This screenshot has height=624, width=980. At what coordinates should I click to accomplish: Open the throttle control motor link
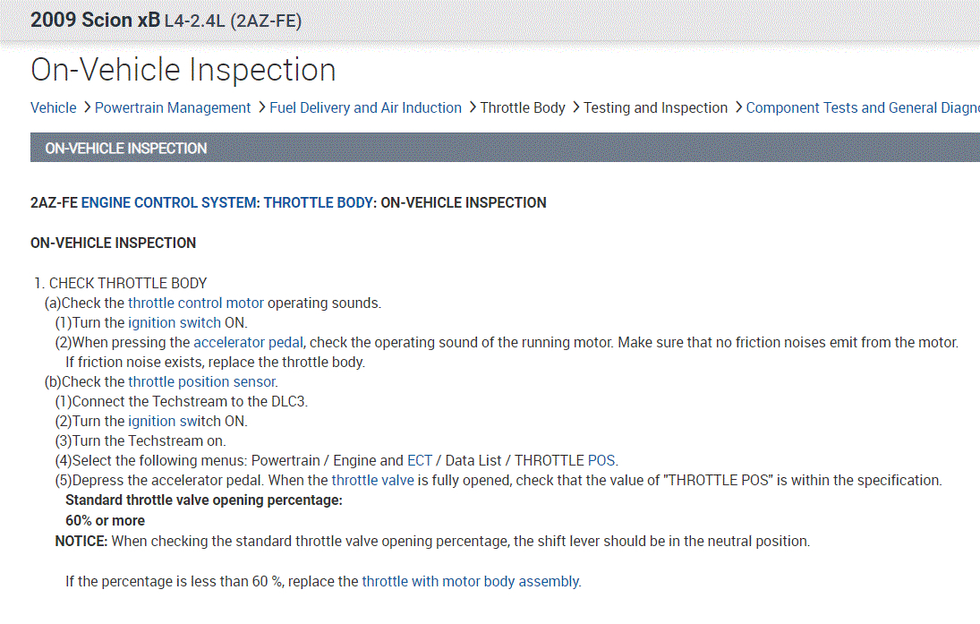point(196,303)
